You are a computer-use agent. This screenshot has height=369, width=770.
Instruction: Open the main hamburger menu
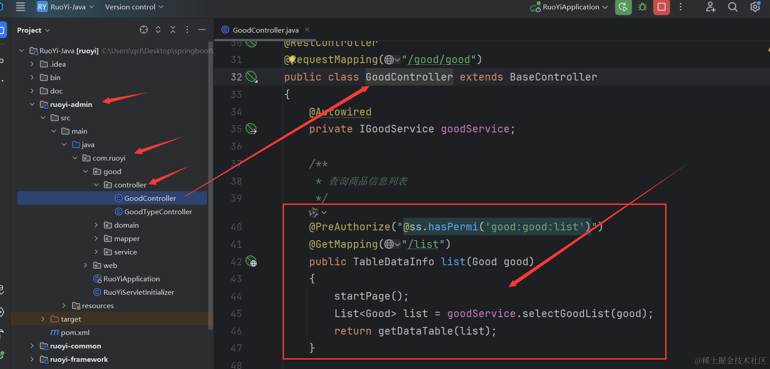21,7
